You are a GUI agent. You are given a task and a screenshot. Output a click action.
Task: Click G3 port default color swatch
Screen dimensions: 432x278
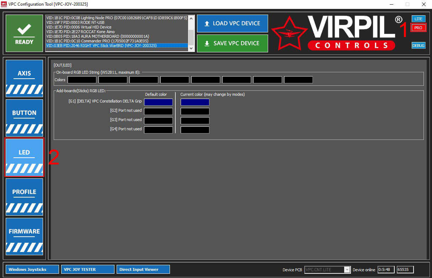pyautogui.click(x=158, y=121)
